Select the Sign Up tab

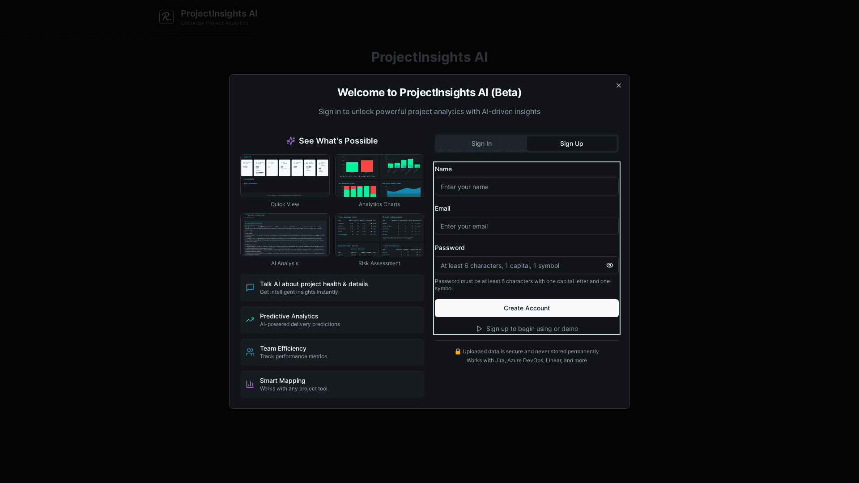571,144
